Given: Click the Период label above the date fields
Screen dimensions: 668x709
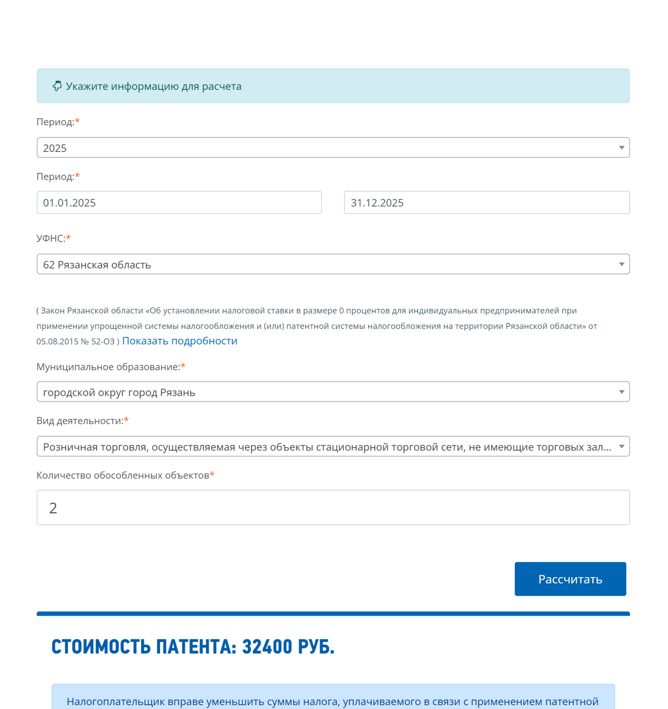Looking at the screenshot, I should [55, 177].
